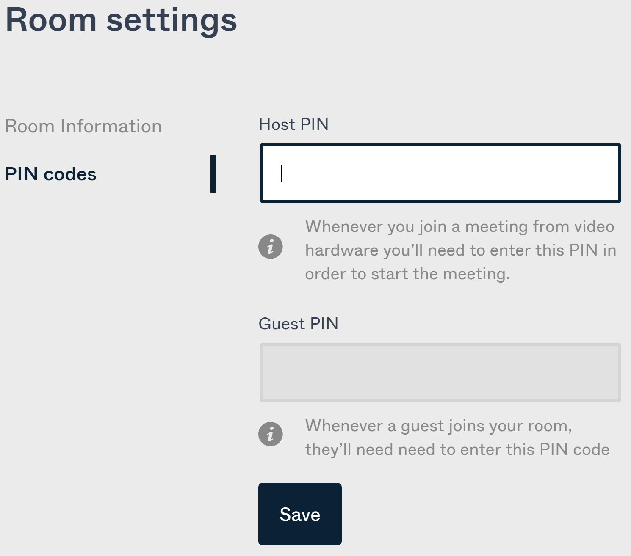Click the disabled Guest PIN field
The image size is (631, 556).
point(440,372)
